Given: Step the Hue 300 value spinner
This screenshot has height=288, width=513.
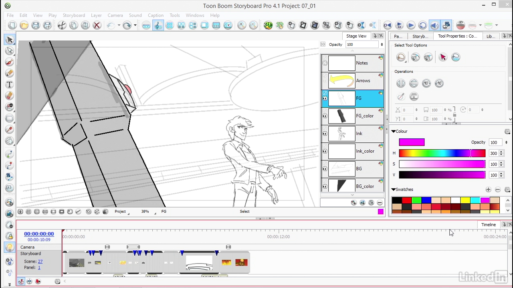Looking at the screenshot, I should (x=501, y=153).
